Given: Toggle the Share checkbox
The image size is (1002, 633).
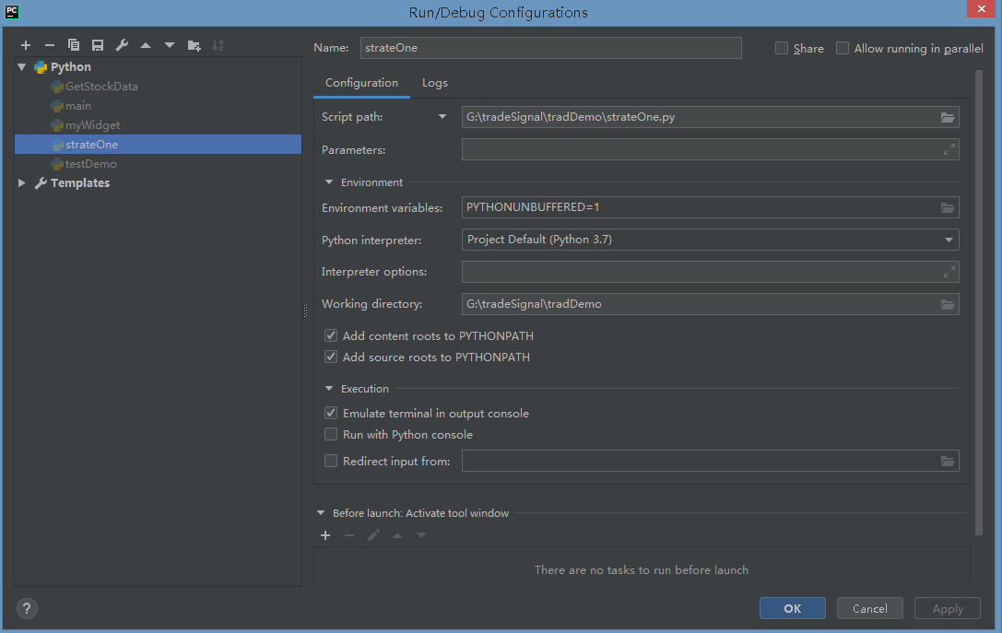Looking at the screenshot, I should (x=781, y=48).
